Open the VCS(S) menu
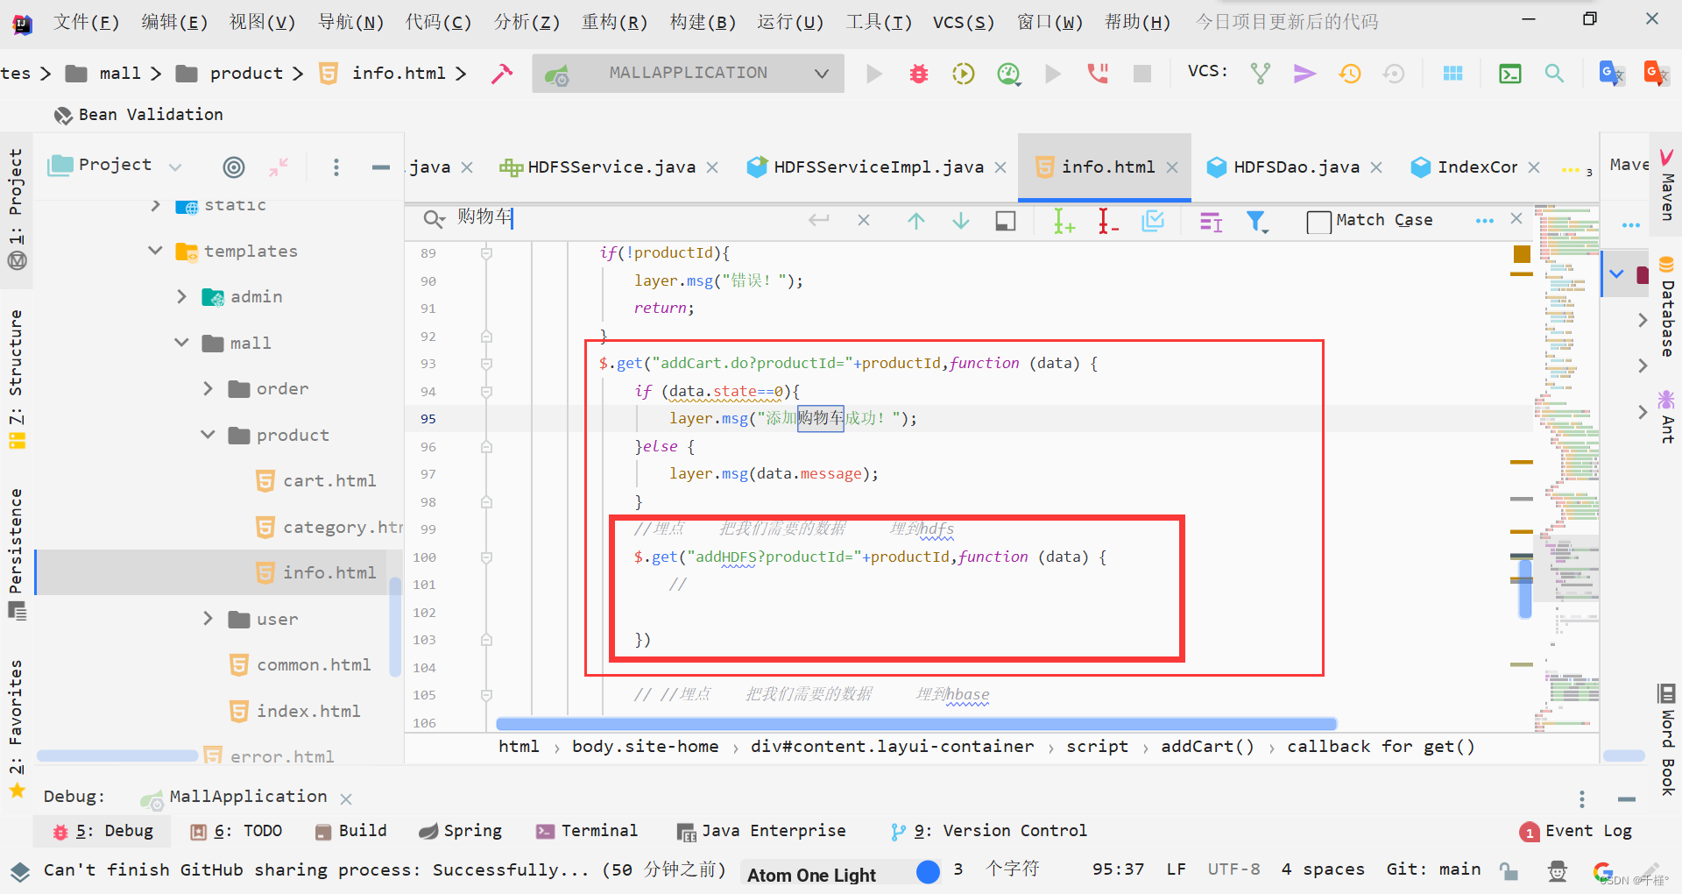The image size is (1682, 894). 963,22
